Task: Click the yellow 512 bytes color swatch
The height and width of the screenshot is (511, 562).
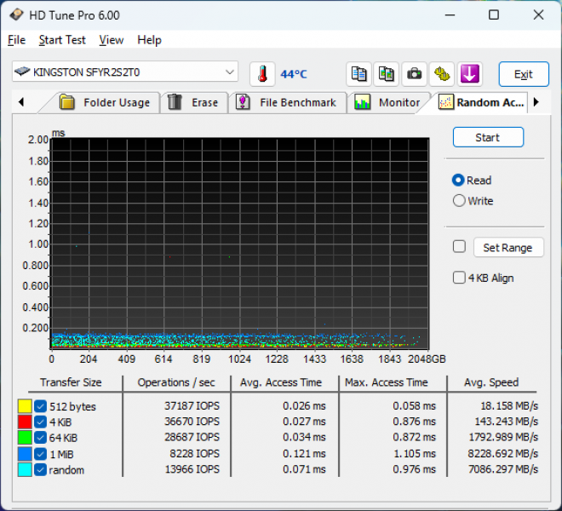Action: click(25, 406)
